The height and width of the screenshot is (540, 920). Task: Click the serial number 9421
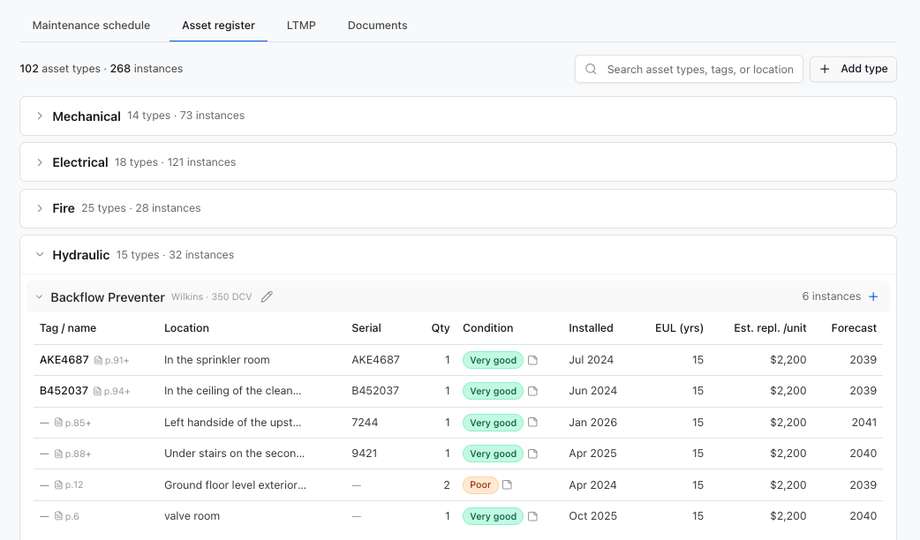click(x=365, y=454)
